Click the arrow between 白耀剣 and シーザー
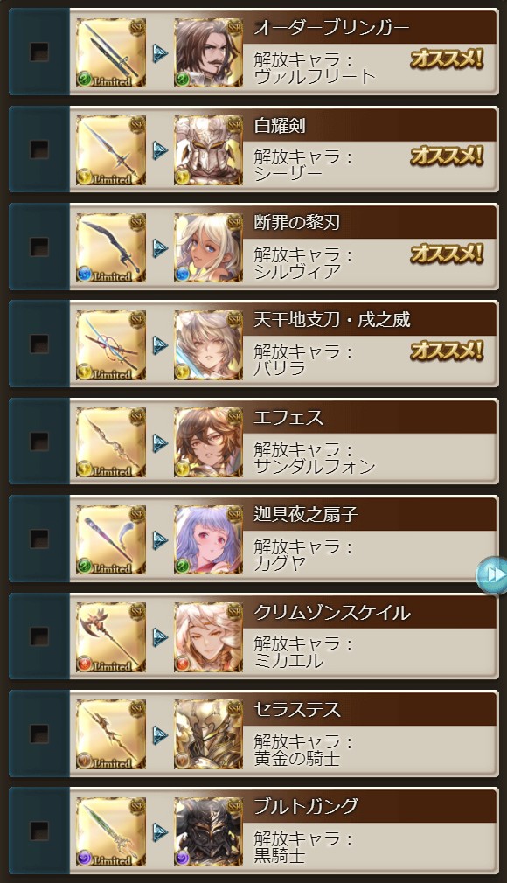The width and height of the screenshot is (507, 883). pyautogui.click(x=161, y=150)
